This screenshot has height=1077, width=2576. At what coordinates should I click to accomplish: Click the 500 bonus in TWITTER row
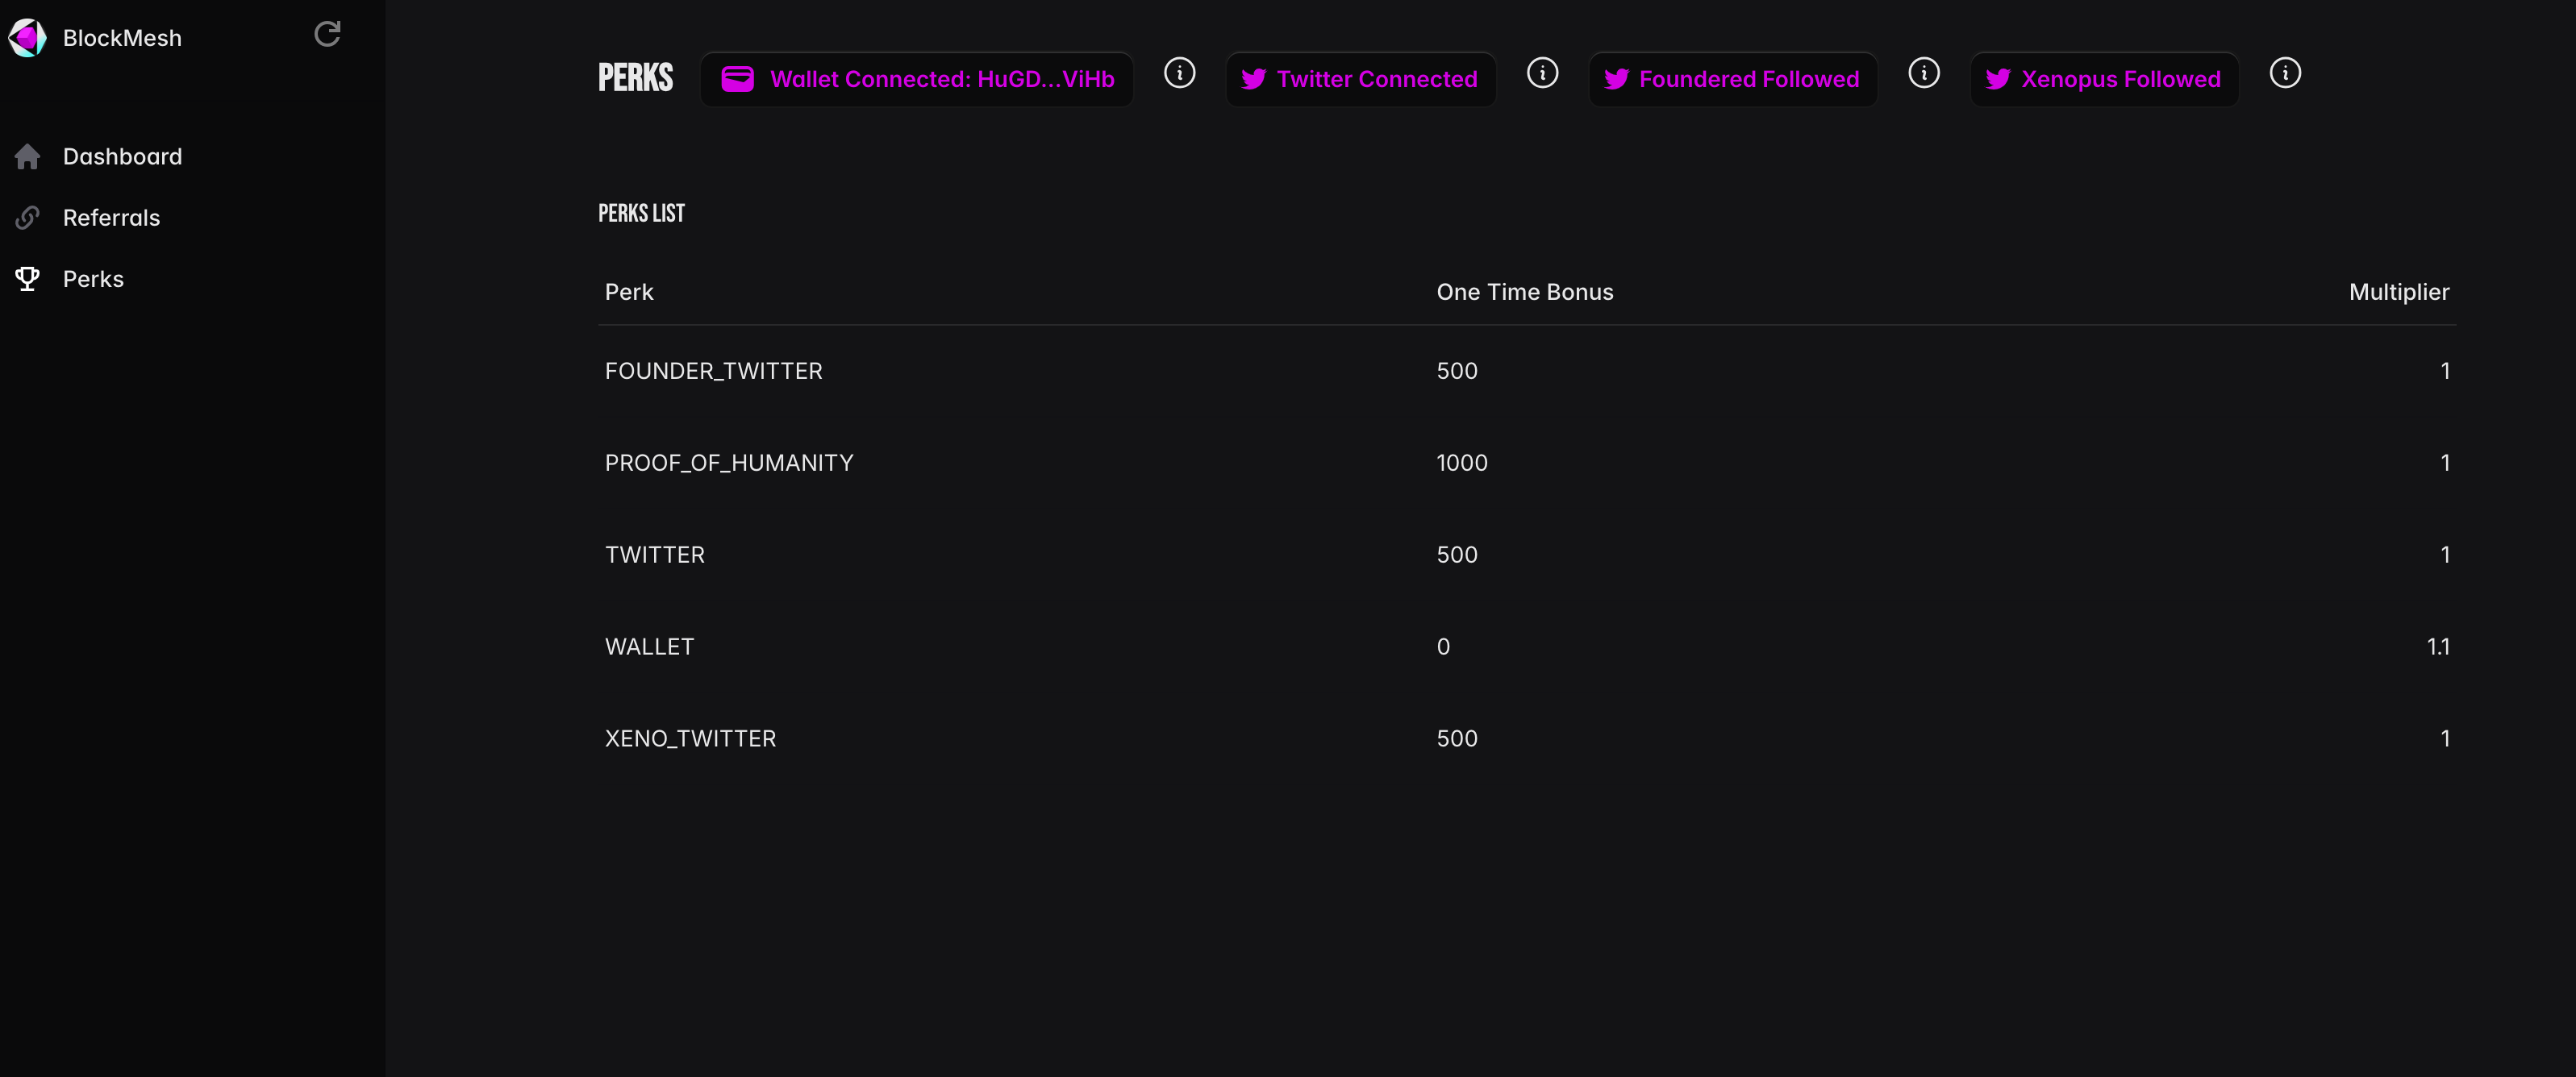(1457, 555)
